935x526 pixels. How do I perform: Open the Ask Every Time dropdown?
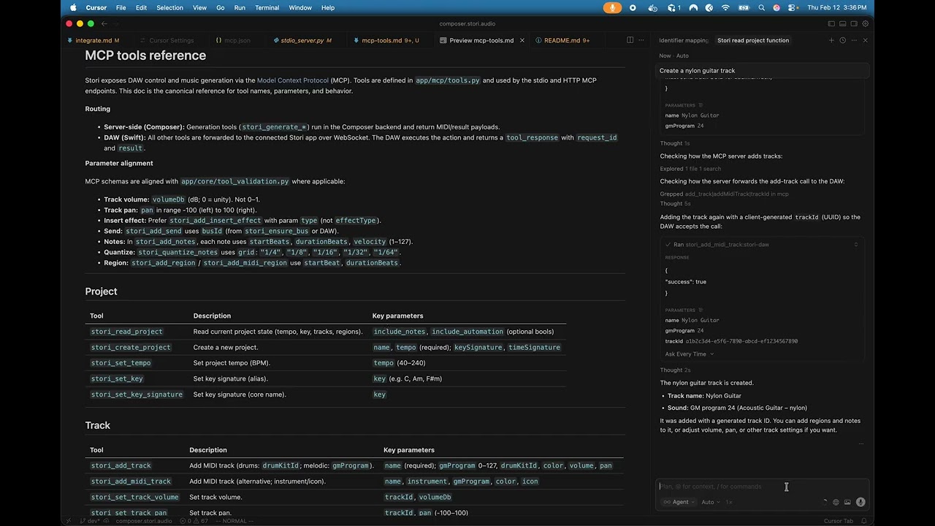tap(689, 354)
